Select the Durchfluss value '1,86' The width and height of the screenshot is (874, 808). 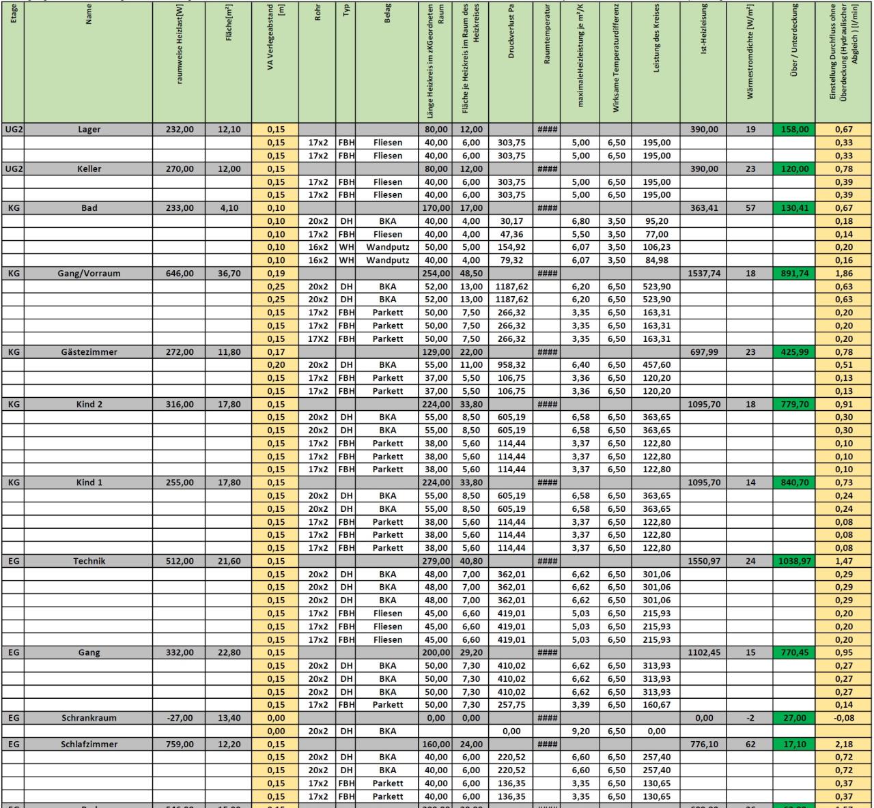[x=844, y=274]
